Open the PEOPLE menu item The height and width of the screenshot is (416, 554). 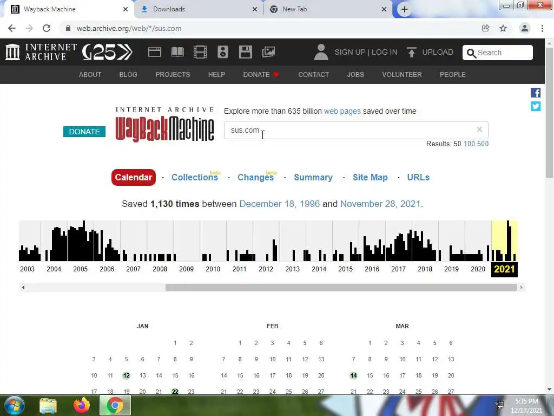tap(453, 75)
